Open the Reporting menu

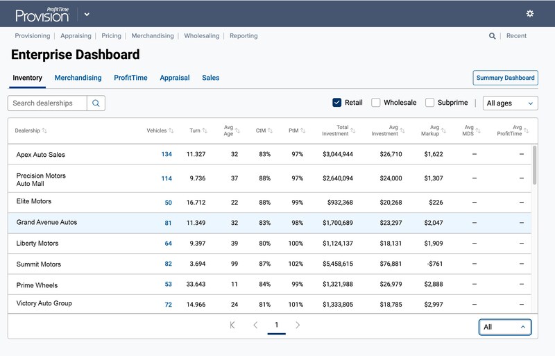[x=244, y=36]
